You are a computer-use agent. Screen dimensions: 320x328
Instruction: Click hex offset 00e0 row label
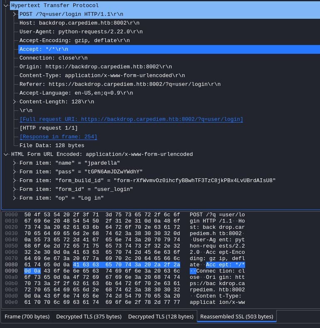11,302
